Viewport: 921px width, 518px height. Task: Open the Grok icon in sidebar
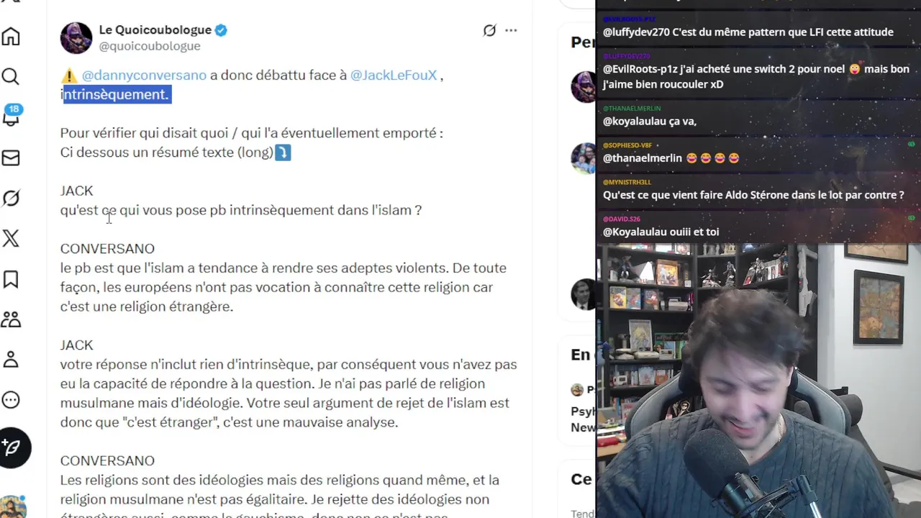click(x=11, y=198)
